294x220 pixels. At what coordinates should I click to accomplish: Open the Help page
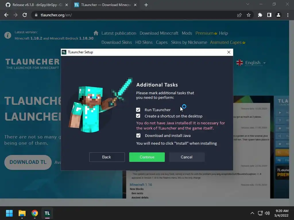[x=223, y=33]
